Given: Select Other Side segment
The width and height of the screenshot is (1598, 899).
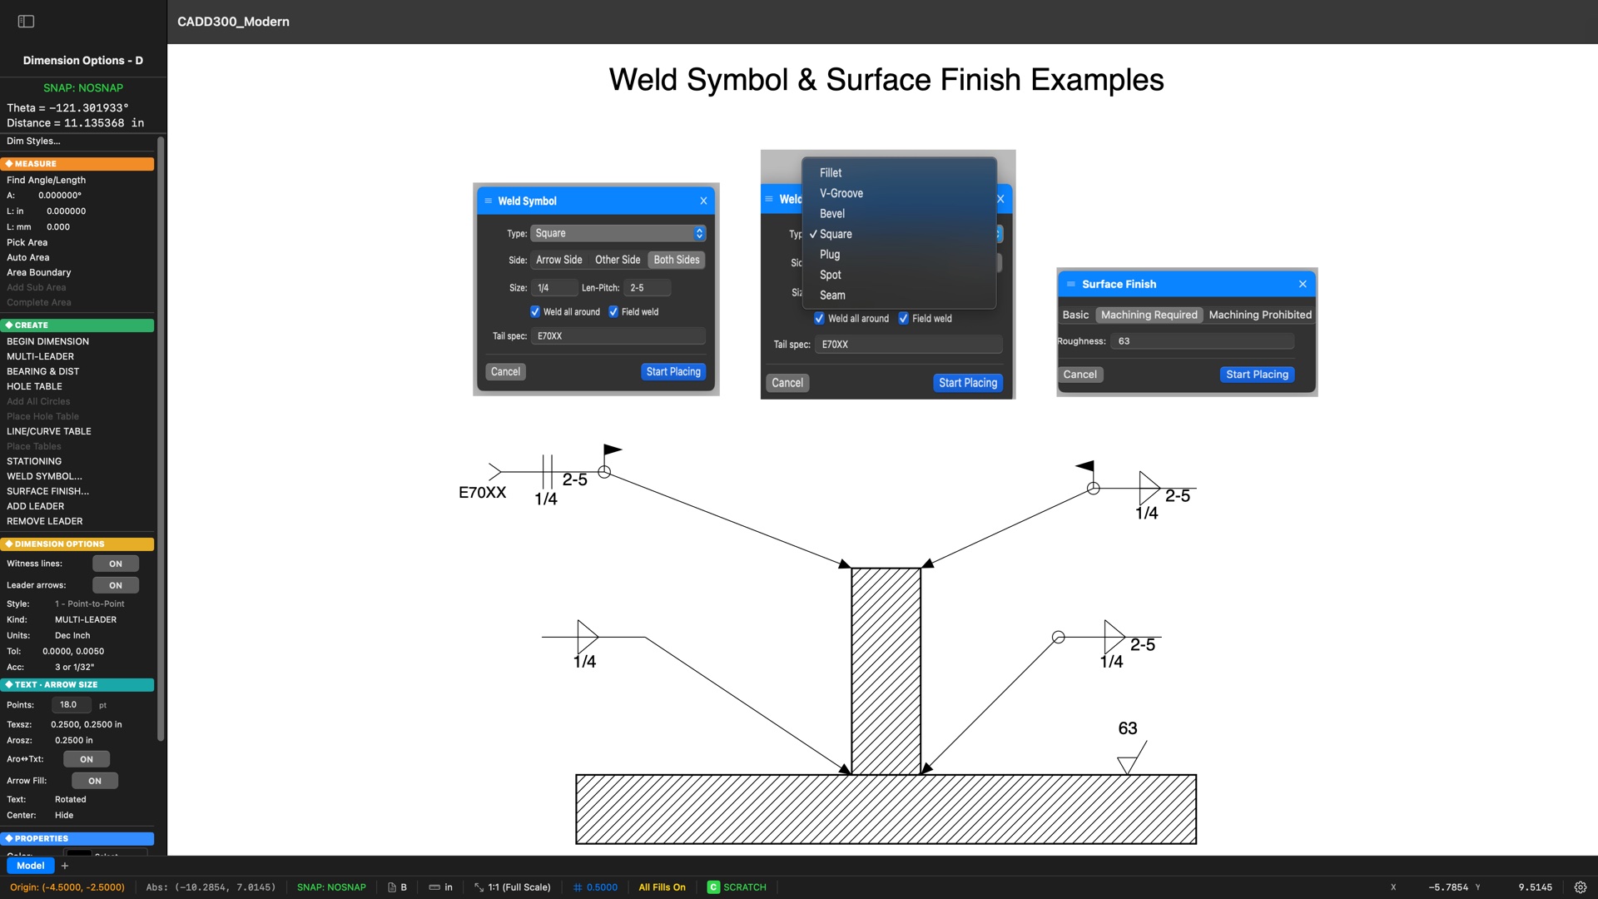Looking at the screenshot, I should coord(618,260).
